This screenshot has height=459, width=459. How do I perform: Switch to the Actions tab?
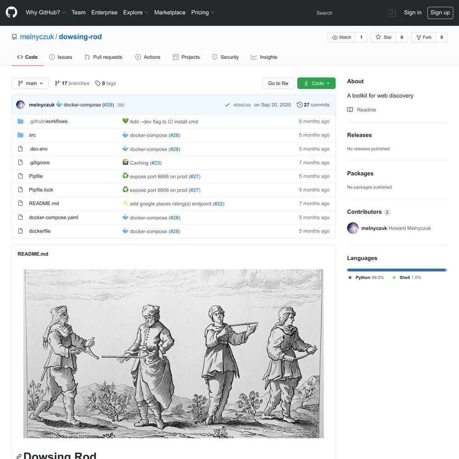148,57
